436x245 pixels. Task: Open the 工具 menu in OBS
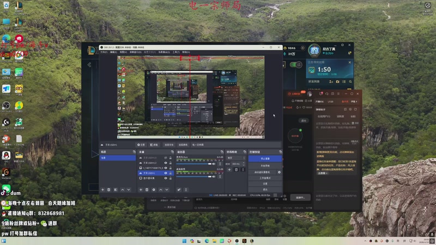[176, 52]
